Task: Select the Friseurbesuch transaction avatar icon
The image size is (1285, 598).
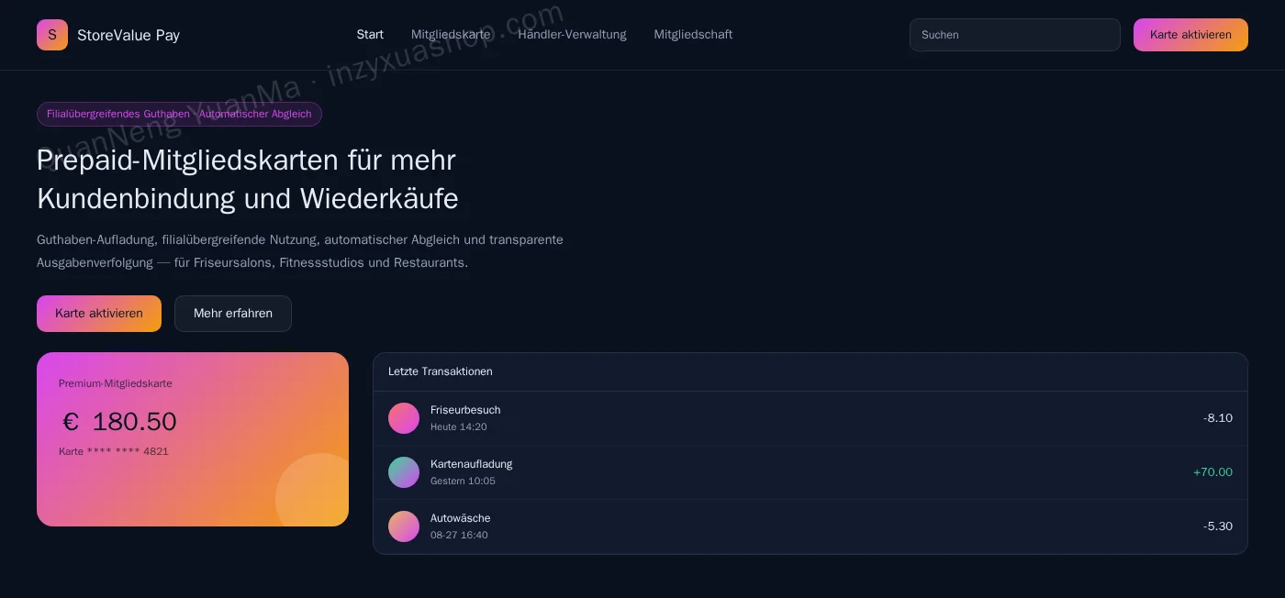Action: coord(404,418)
